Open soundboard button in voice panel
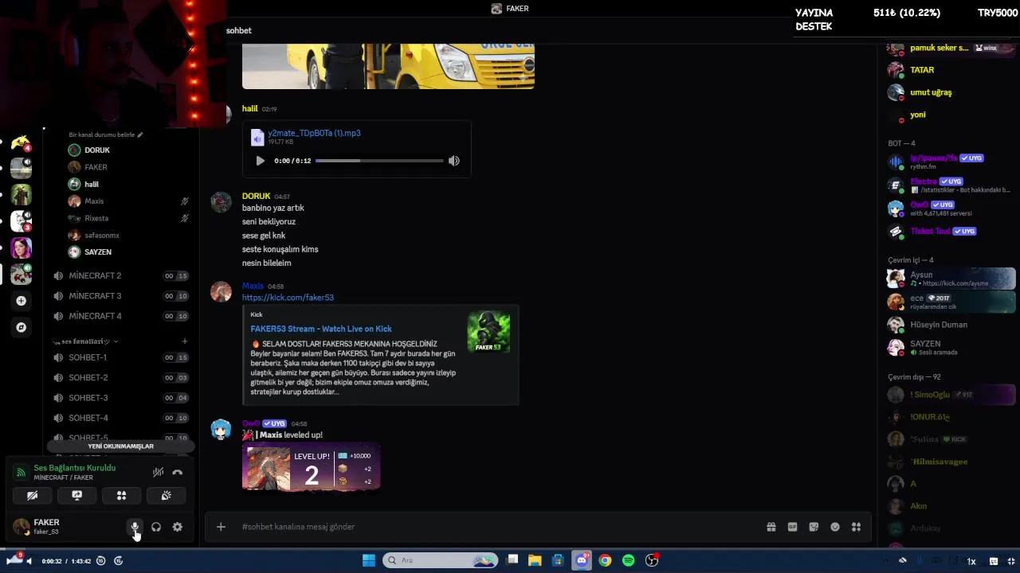Screen dimensions: 1020x573 166,495
